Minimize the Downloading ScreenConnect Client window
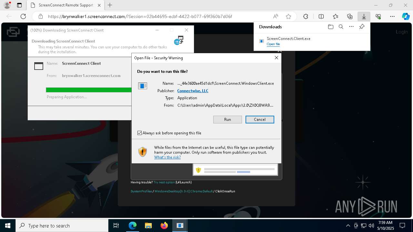 pyautogui.click(x=157, y=30)
